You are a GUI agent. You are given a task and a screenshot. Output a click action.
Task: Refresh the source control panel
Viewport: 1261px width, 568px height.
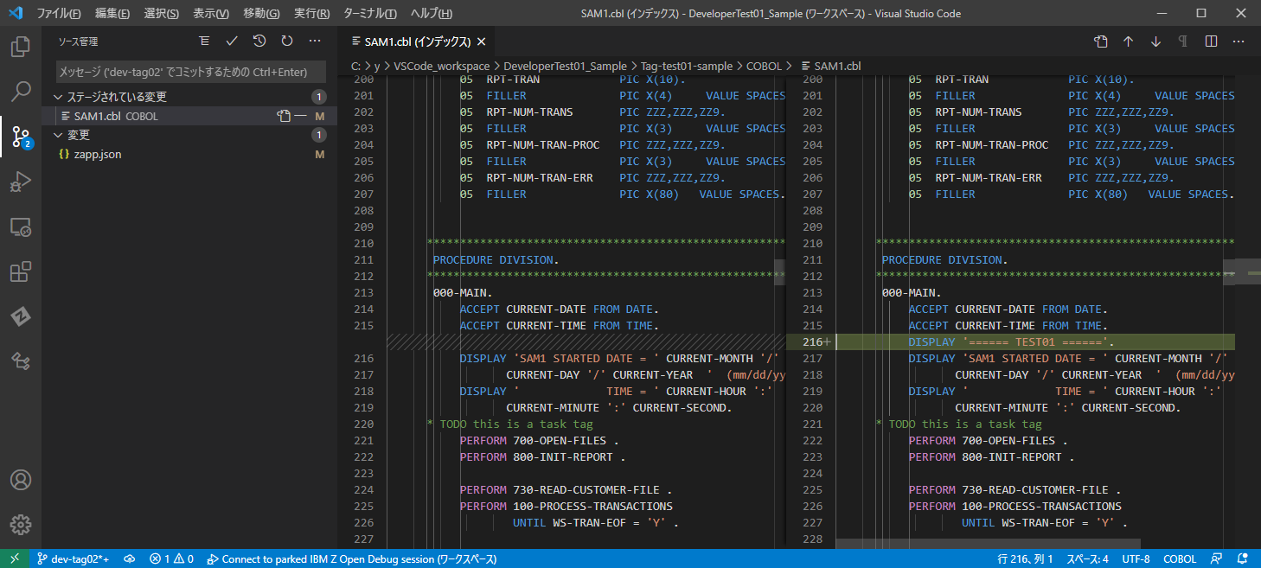(x=287, y=41)
